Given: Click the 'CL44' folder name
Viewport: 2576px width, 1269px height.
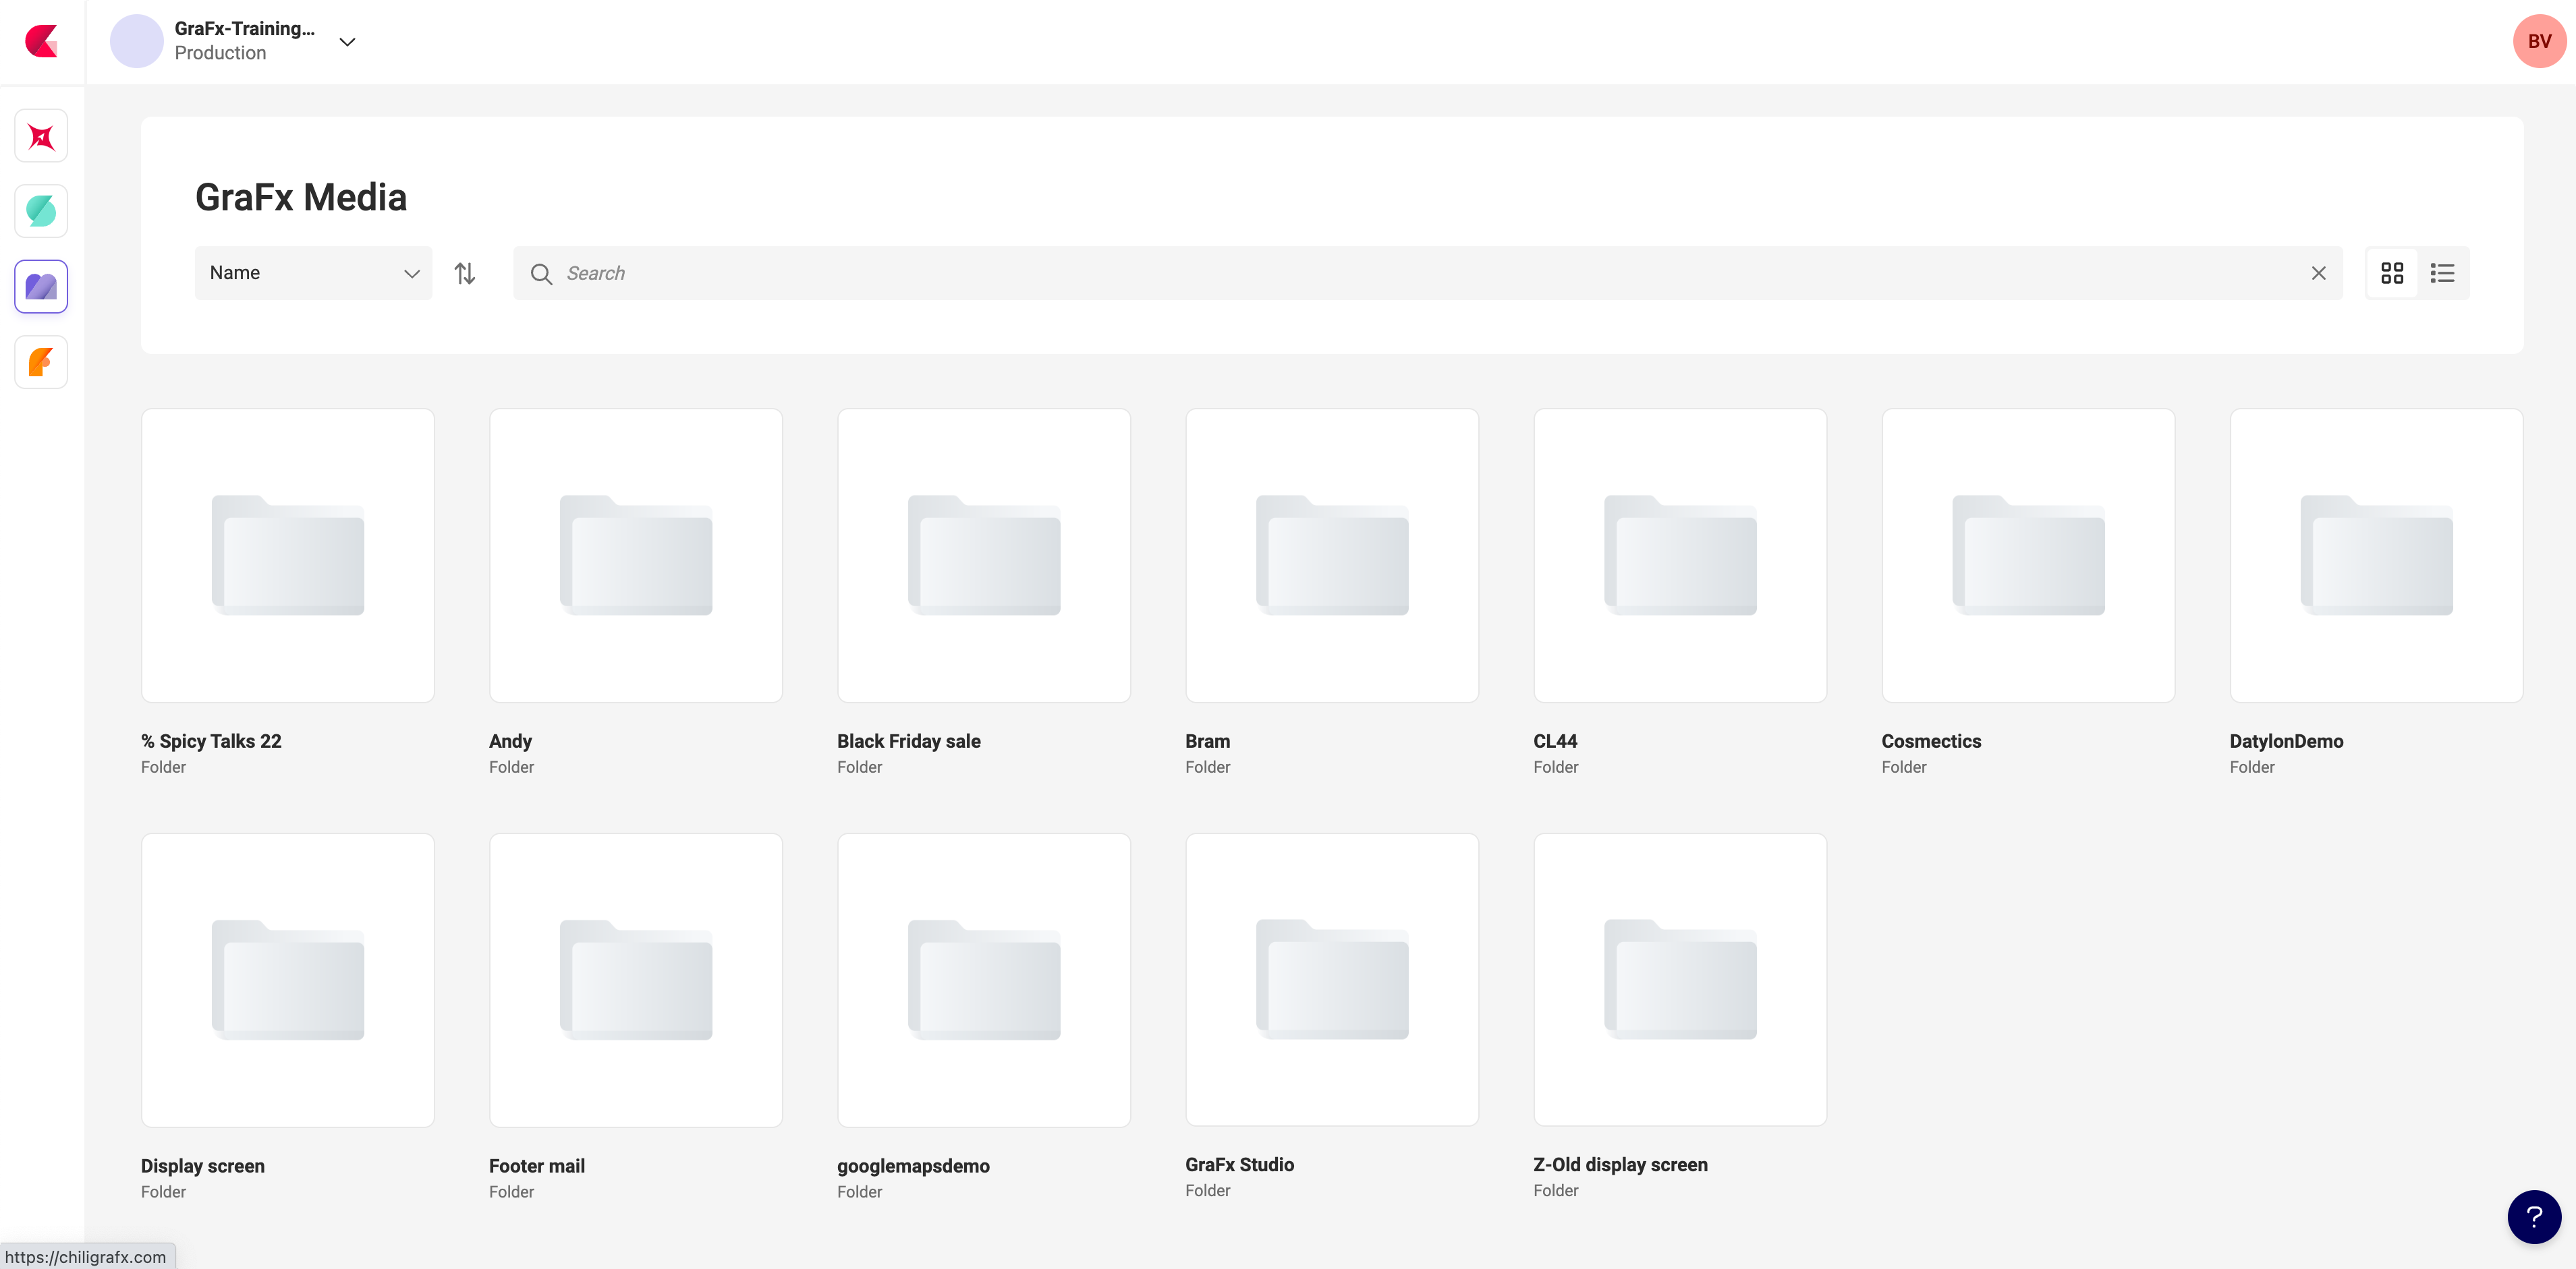Looking at the screenshot, I should pos(1555,742).
